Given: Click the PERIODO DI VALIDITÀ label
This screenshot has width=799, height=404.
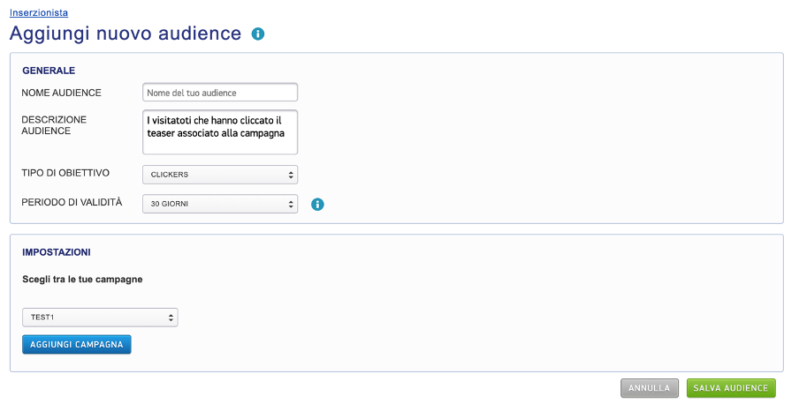Looking at the screenshot, I should point(78,203).
